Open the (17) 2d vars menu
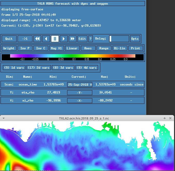The width and height of the screenshot is (175, 171). (x=39, y=68)
